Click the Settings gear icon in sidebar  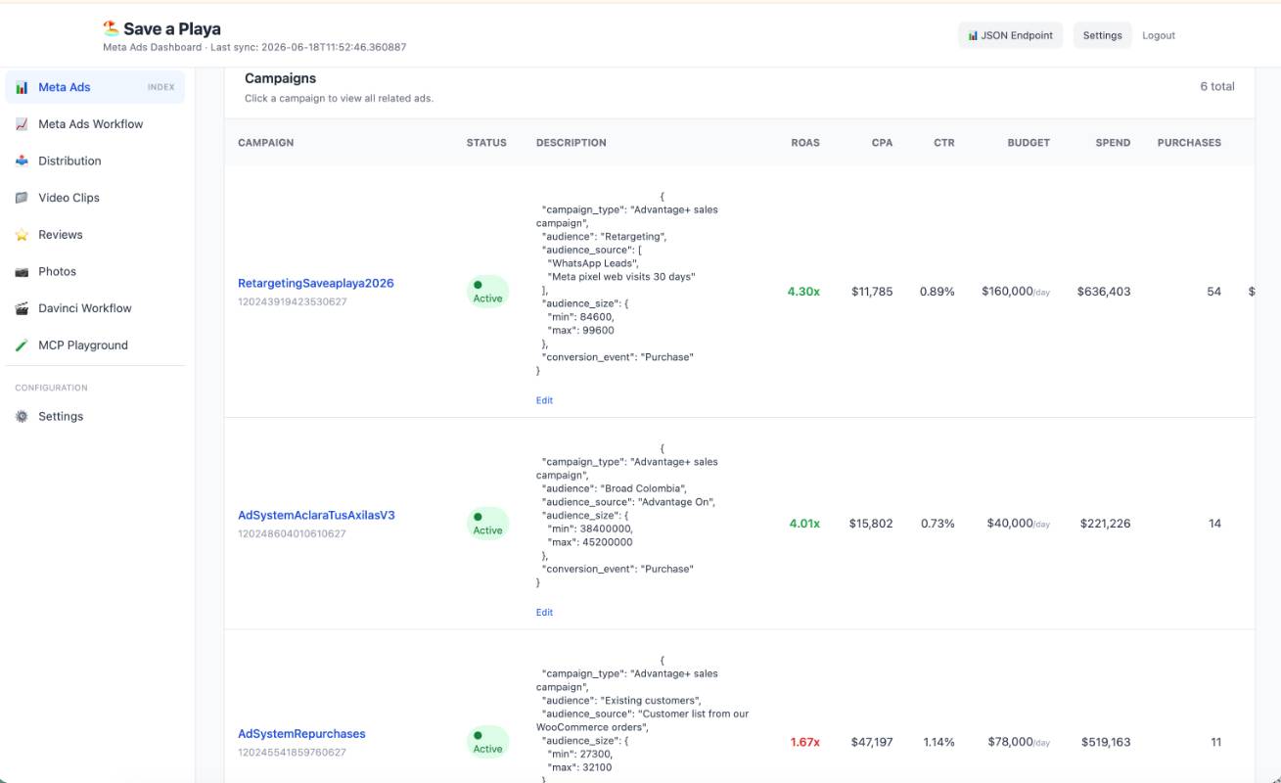(x=22, y=416)
